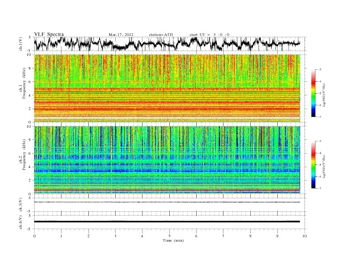The width and height of the screenshot is (343, 265).
Task: Click the time axis tick label "1"
Action: 61,236
